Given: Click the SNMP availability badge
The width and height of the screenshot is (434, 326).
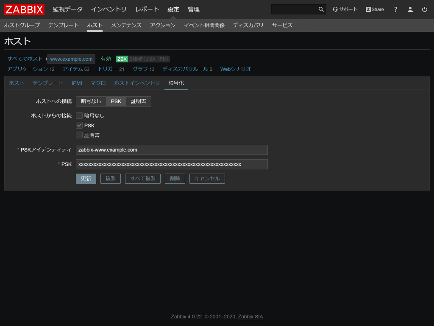Looking at the screenshot, I should click(x=136, y=59).
